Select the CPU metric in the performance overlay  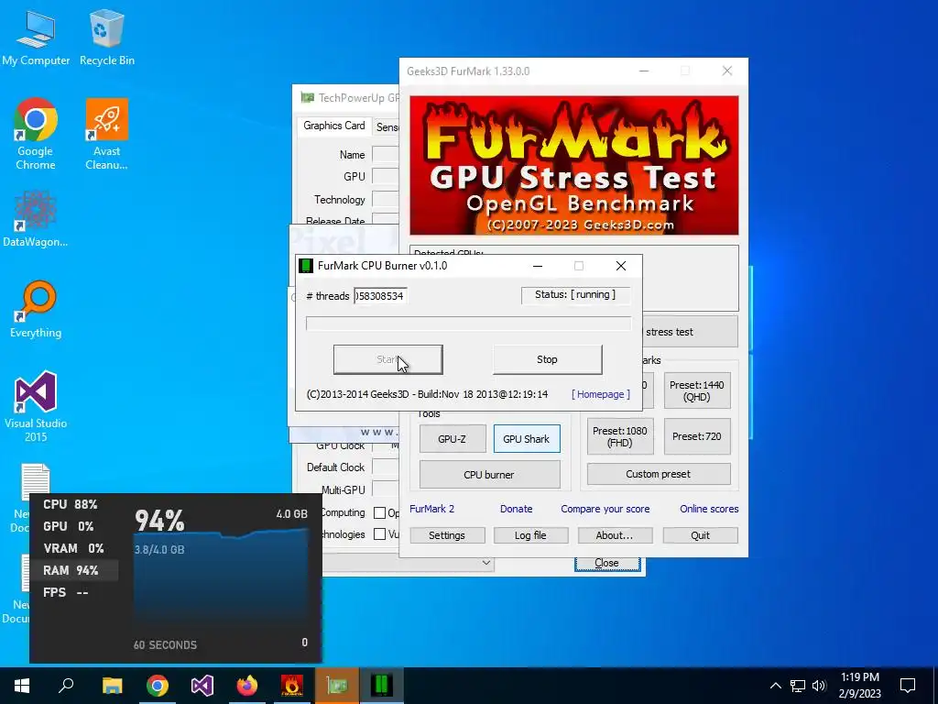pos(71,504)
